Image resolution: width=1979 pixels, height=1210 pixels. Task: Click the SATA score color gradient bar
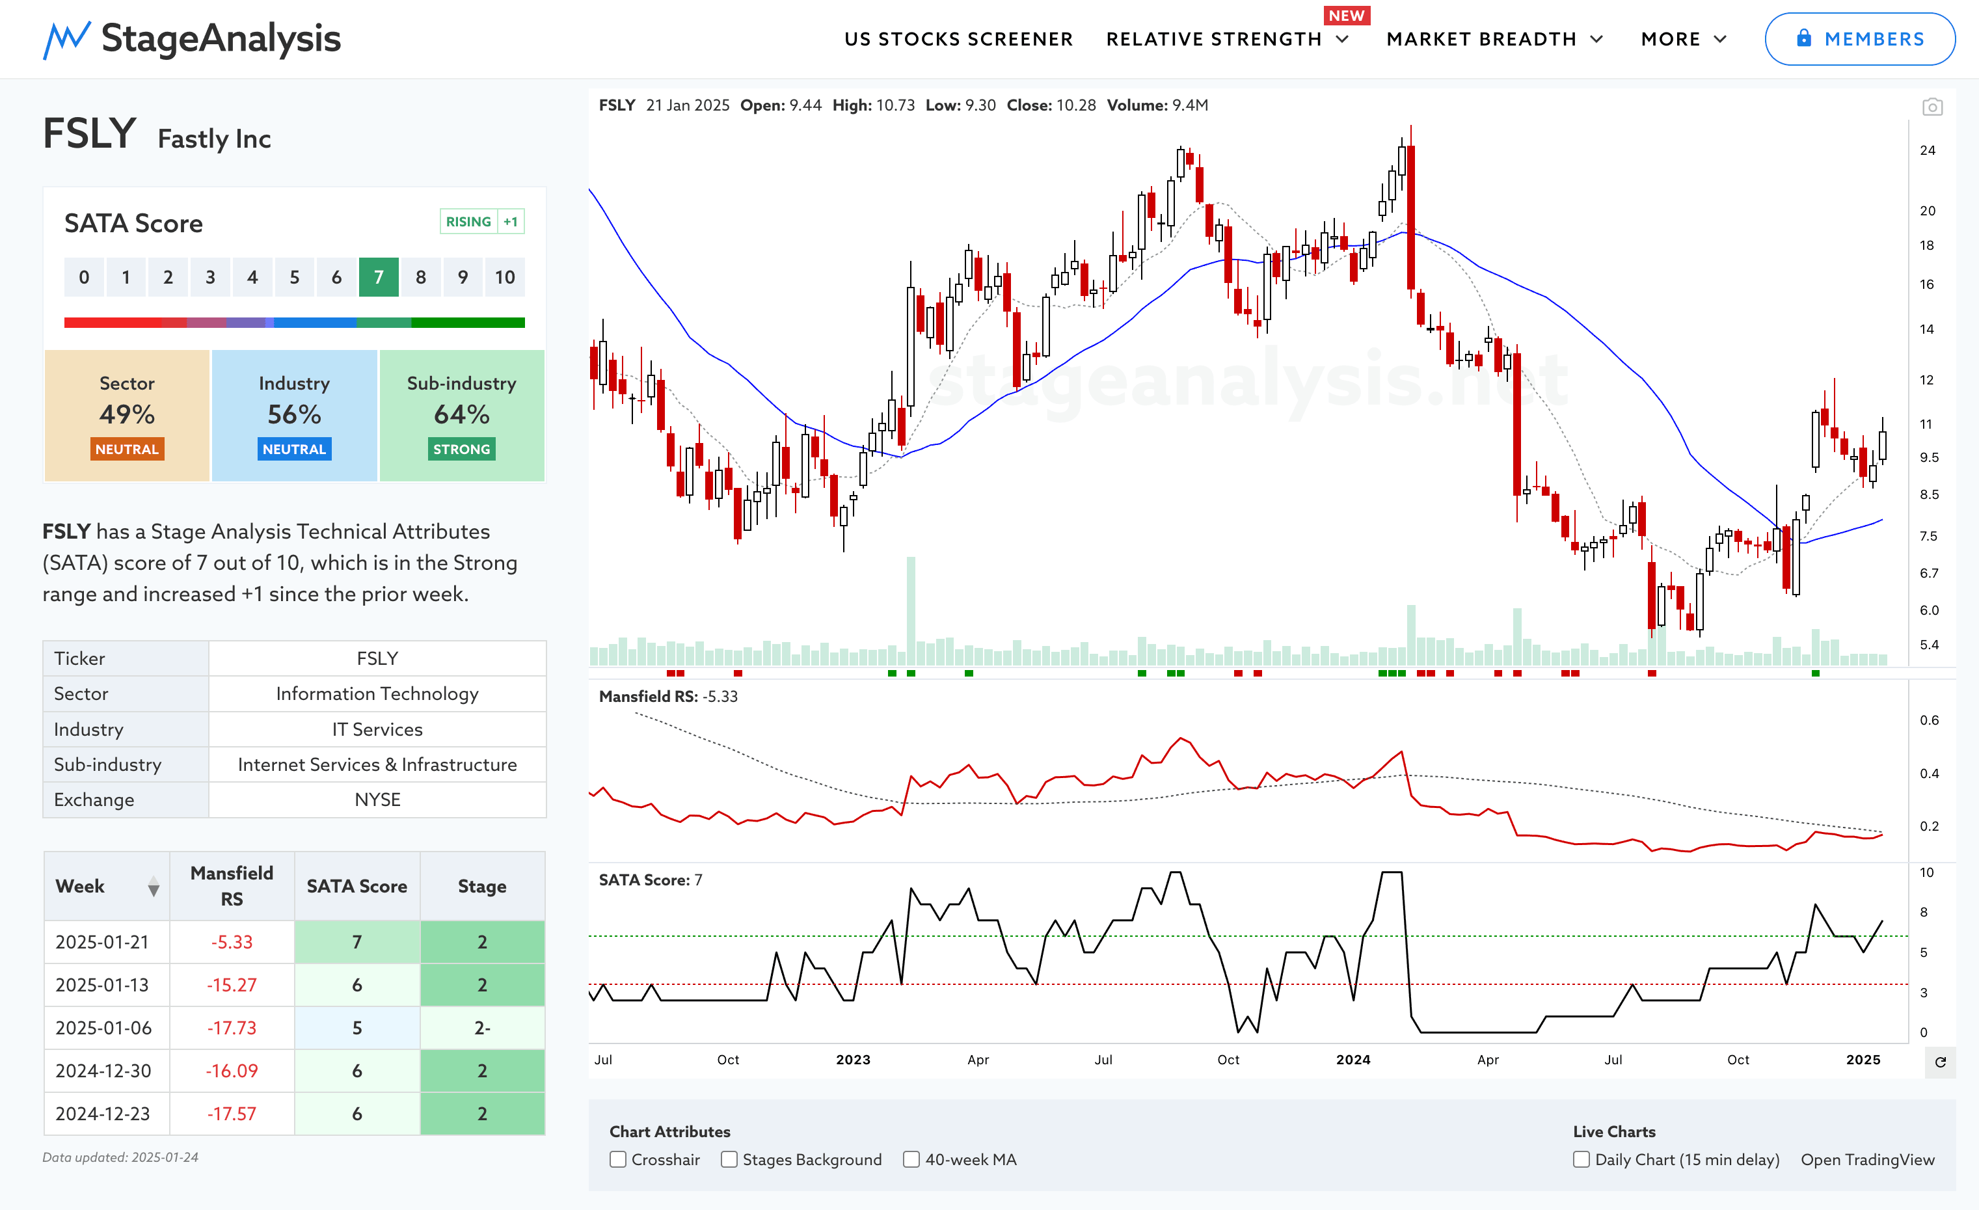coord(294,323)
